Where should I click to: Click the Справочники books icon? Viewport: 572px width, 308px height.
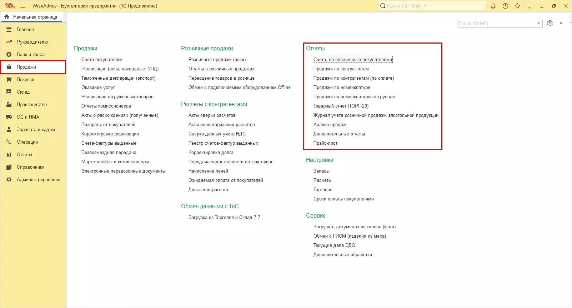(x=9, y=167)
